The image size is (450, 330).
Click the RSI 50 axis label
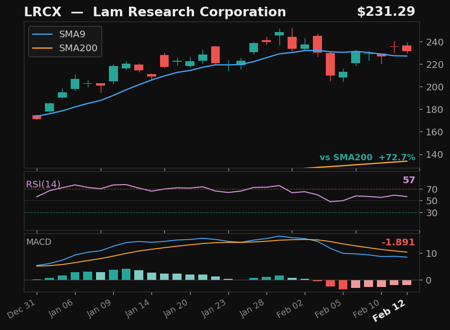tap(432, 201)
